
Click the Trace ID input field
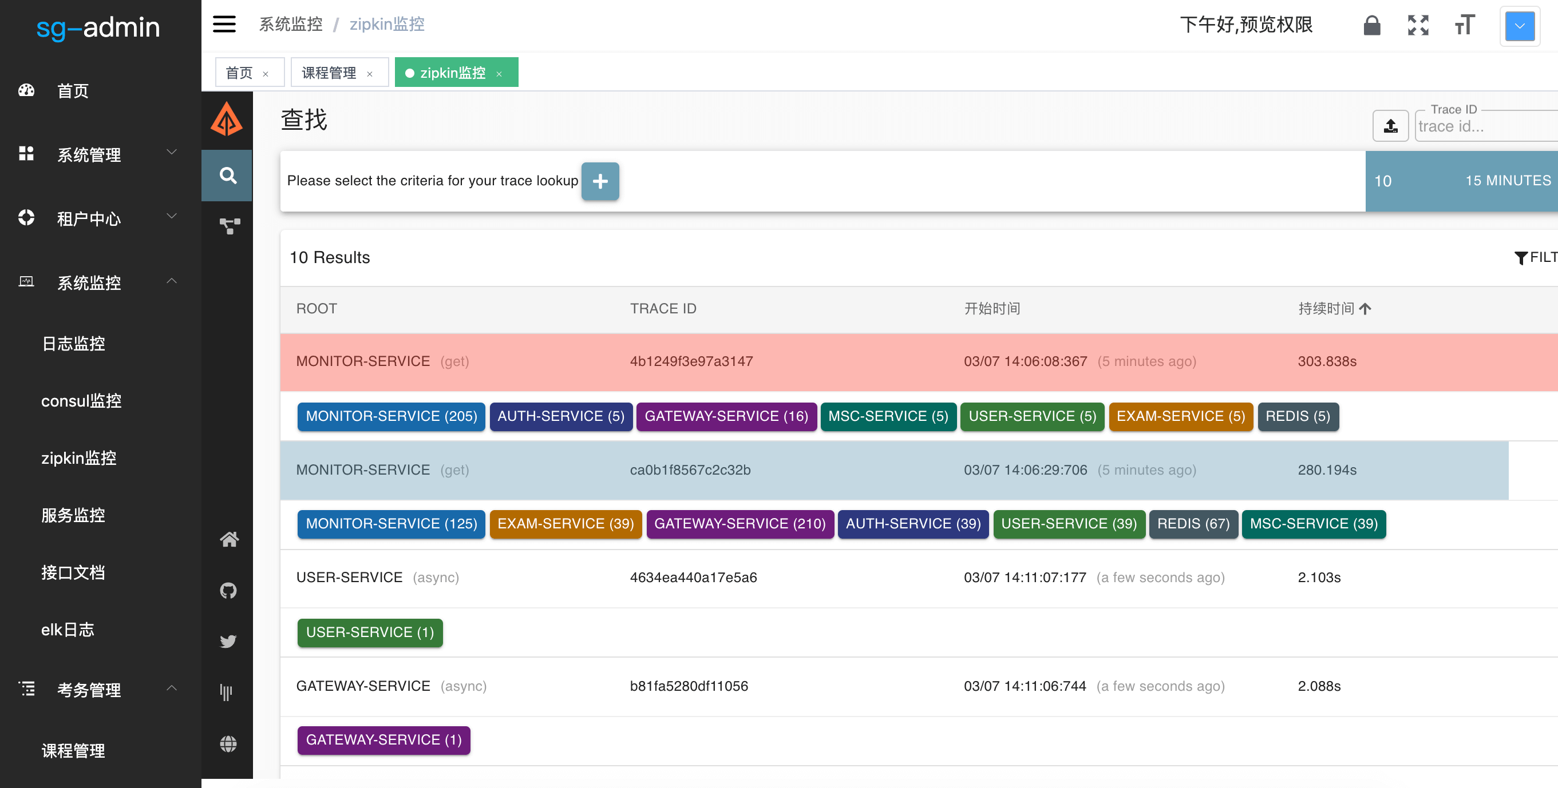[1482, 127]
